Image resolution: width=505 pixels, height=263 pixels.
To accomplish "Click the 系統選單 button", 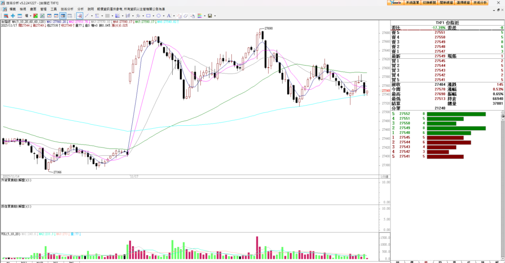I will click(412, 2).
